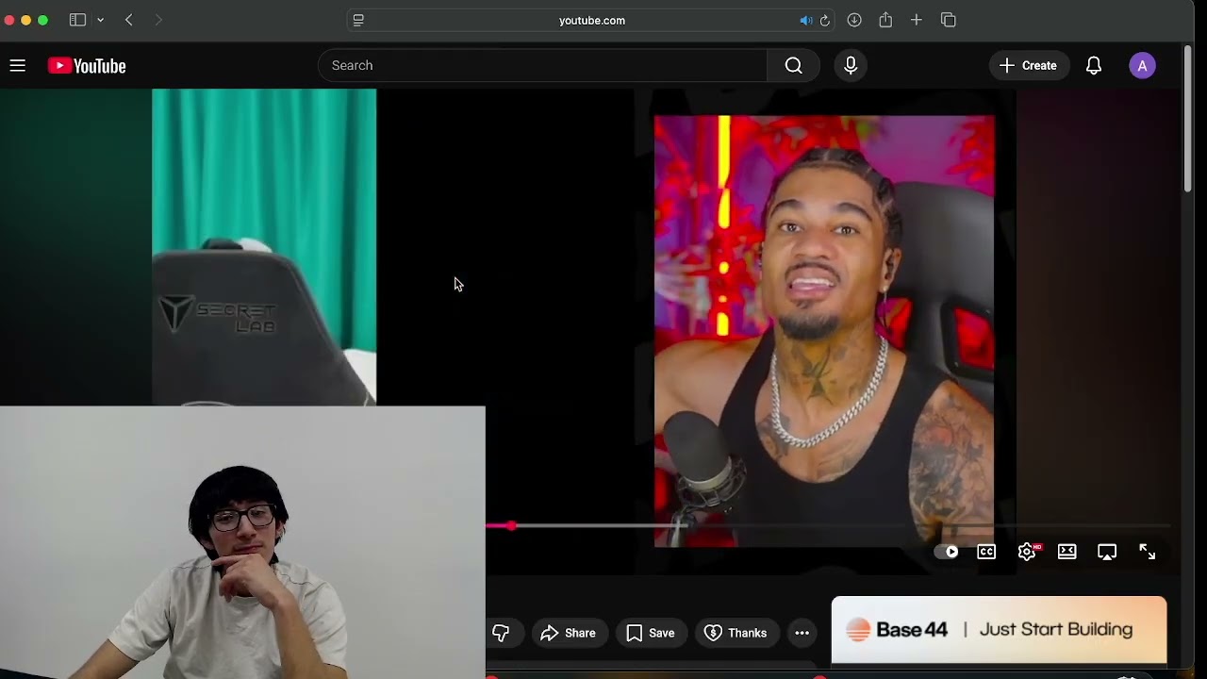Image resolution: width=1207 pixels, height=679 pixels.
Task: Open video player settings gear
Action: (1027, 552)
